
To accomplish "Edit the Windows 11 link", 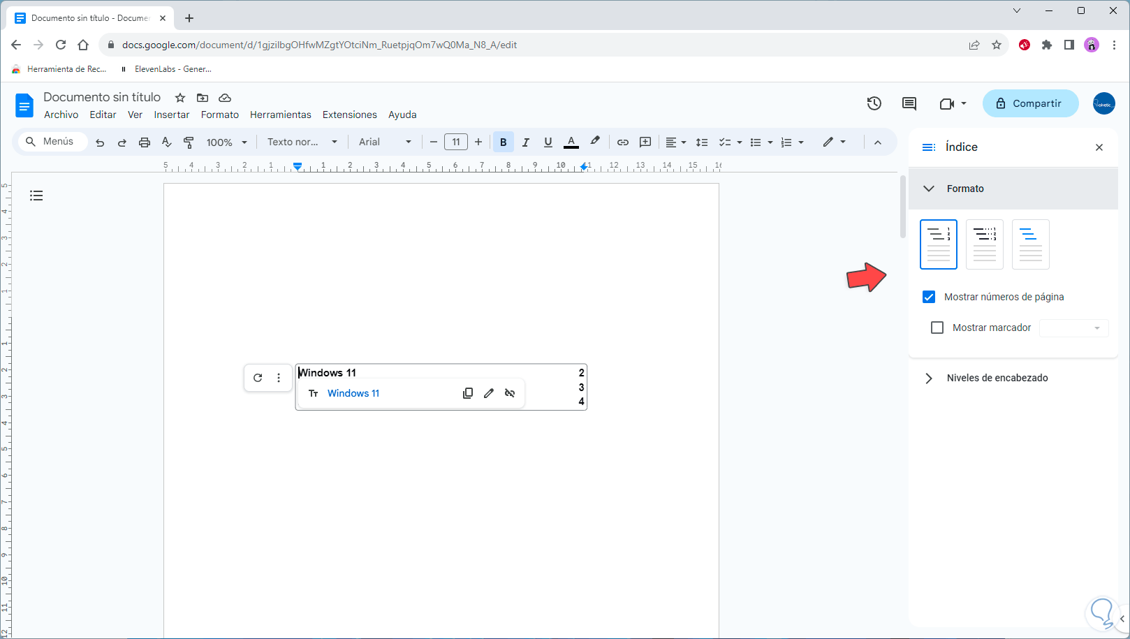I will [x=489, y=393].
